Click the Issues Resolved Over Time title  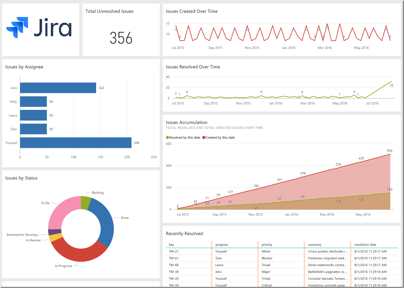[193, 67]
